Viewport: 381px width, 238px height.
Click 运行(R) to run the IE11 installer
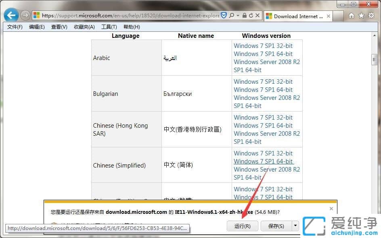coord(243,226)
